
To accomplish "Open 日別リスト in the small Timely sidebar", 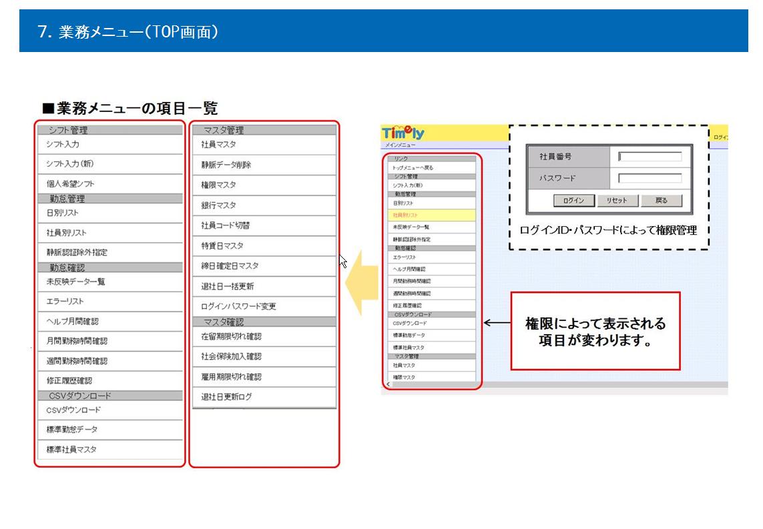I will (432, 203).
